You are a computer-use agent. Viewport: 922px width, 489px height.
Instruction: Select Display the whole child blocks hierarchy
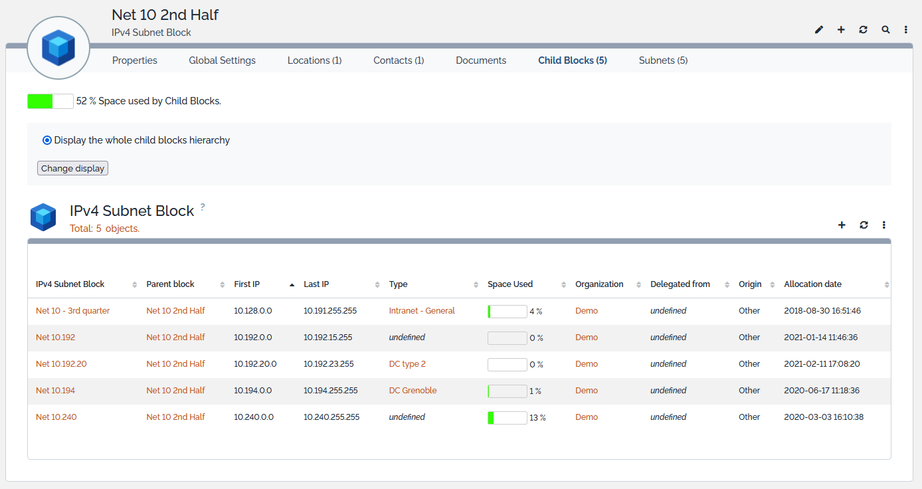[47, 140]
